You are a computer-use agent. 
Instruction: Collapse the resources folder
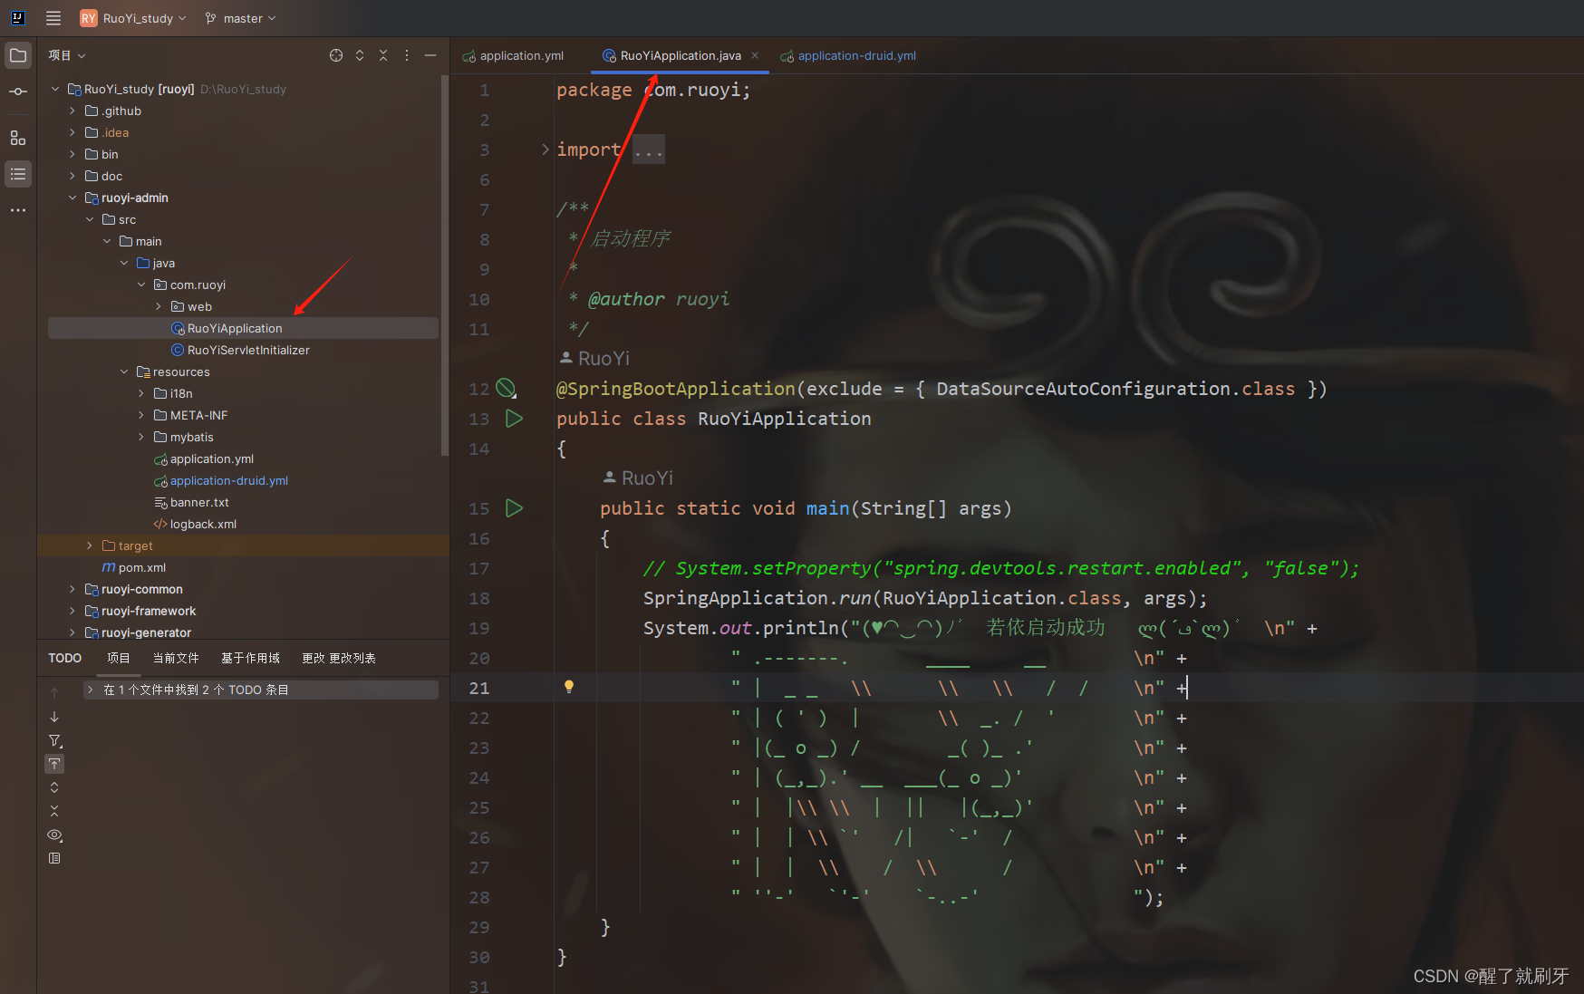pyautogui.click(x=124, y=372)
